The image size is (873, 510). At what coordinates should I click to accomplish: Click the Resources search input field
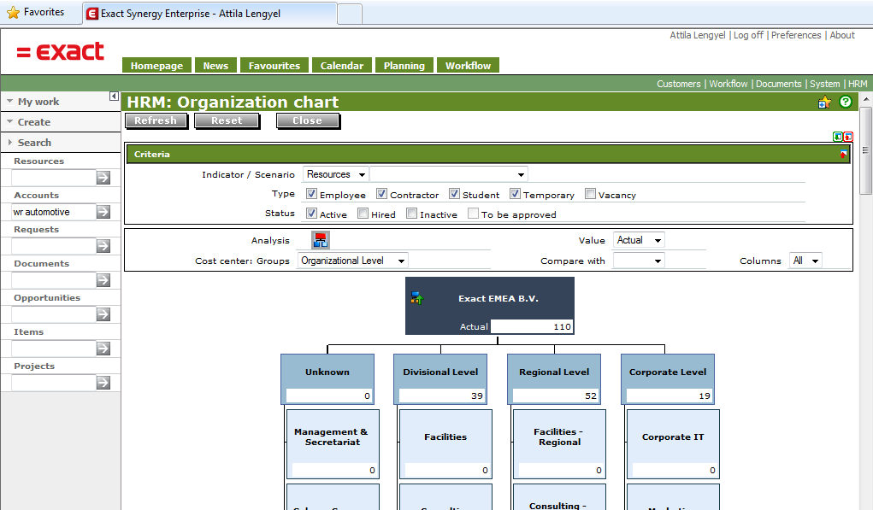54,178
